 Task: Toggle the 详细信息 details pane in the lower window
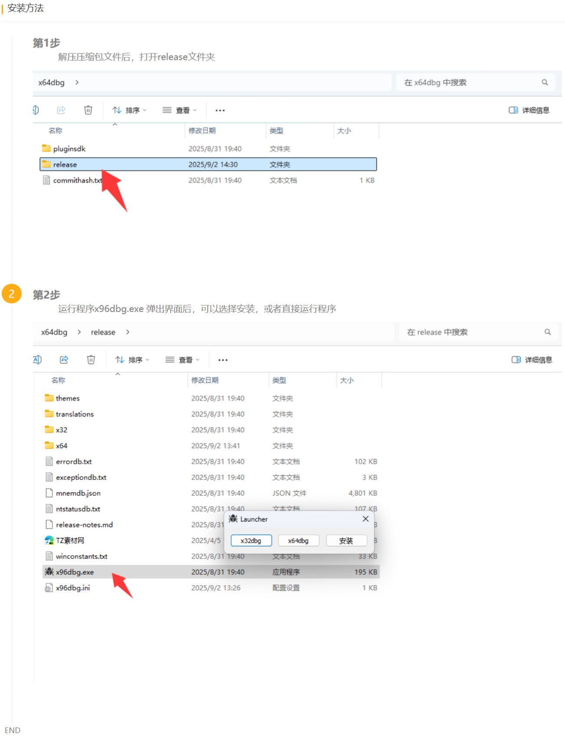point(532,360)
